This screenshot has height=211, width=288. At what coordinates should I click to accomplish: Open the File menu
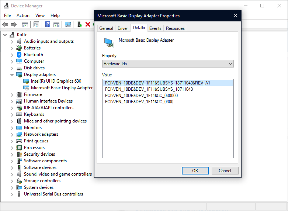7,15
